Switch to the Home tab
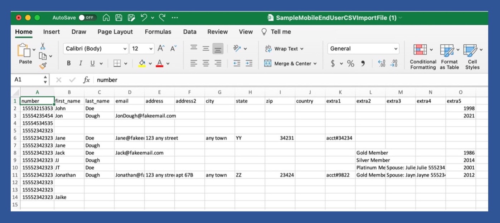This screenshot has height=223, width=500. tap(24, 32)
